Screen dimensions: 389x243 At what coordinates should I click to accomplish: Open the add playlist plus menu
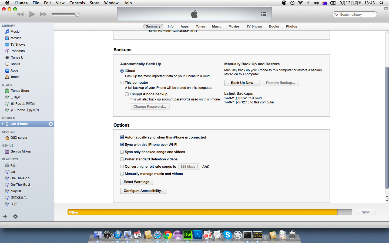tap(5, 217)
